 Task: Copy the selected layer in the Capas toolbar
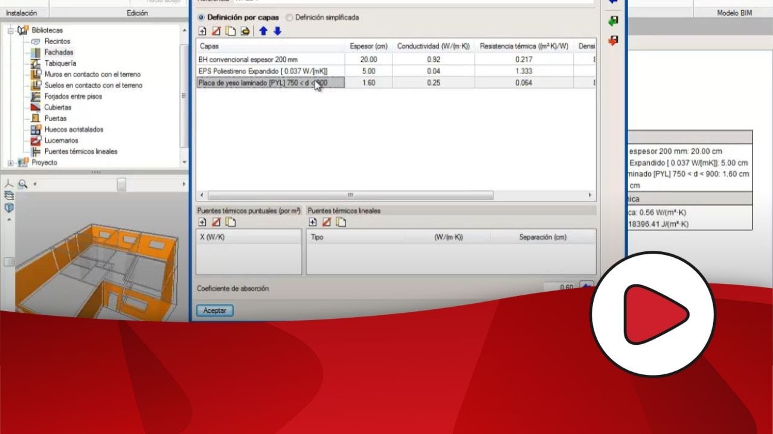point(230,31)
